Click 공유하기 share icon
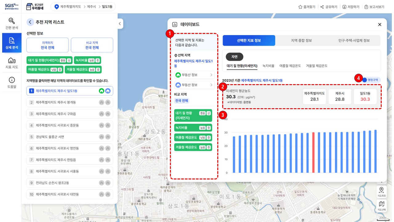 (x=322, y=7)
